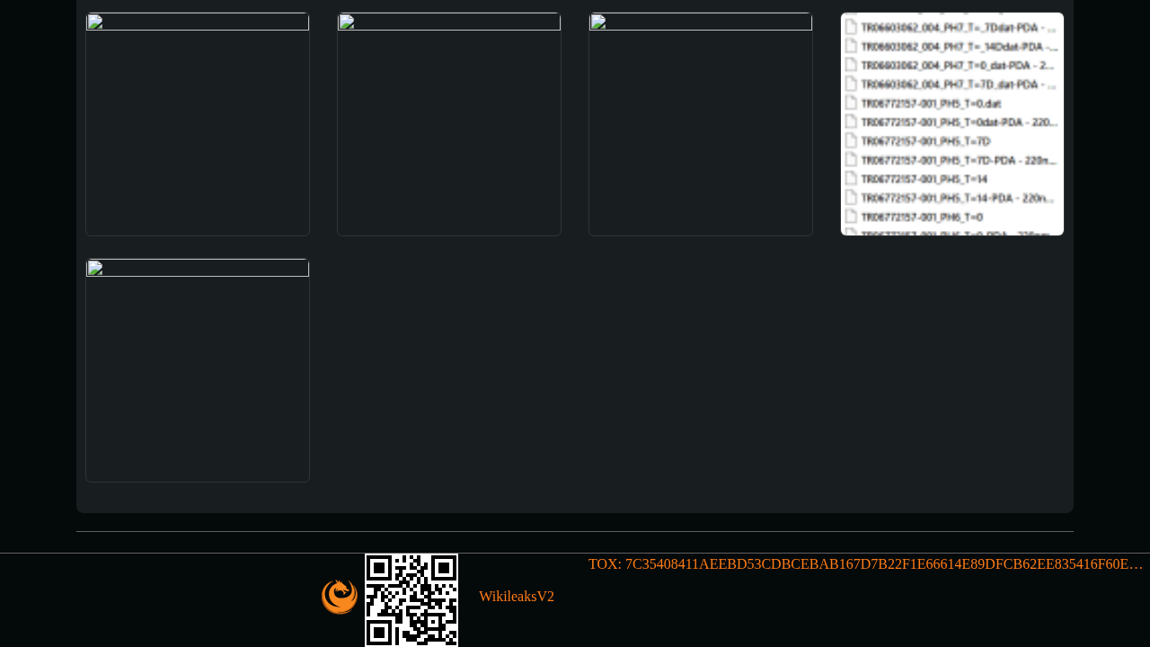This screenshot has height=647, width=1150.
Task: Click file icon beside TR06772157-001_PH6_T=0
Action: tap(850, 216)
